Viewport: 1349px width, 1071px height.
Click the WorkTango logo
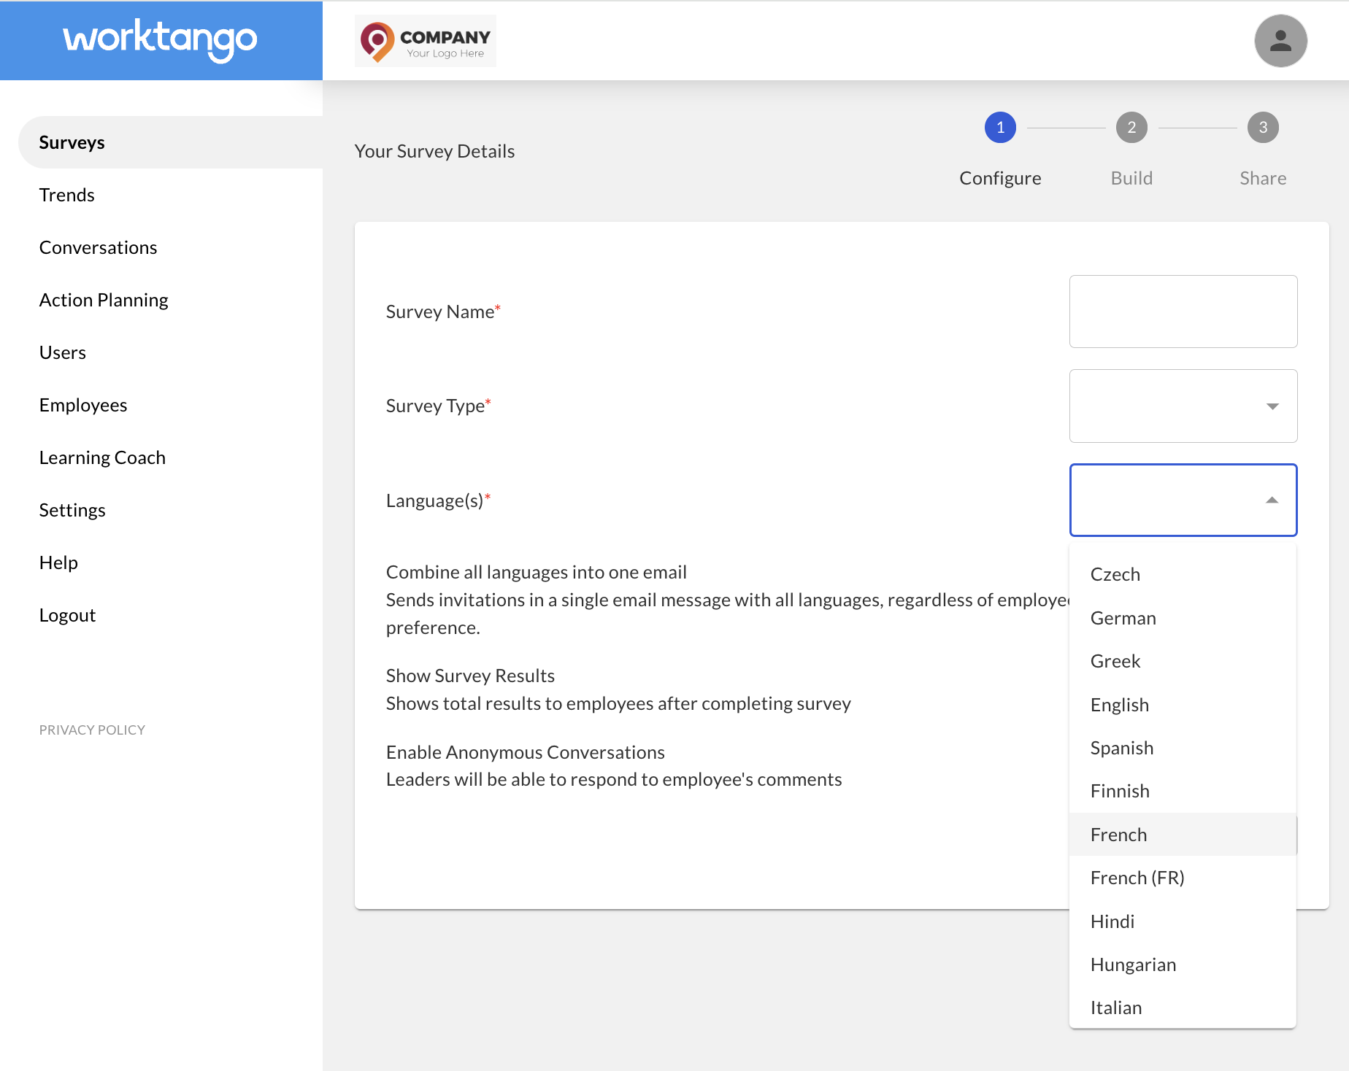[161, 39]
